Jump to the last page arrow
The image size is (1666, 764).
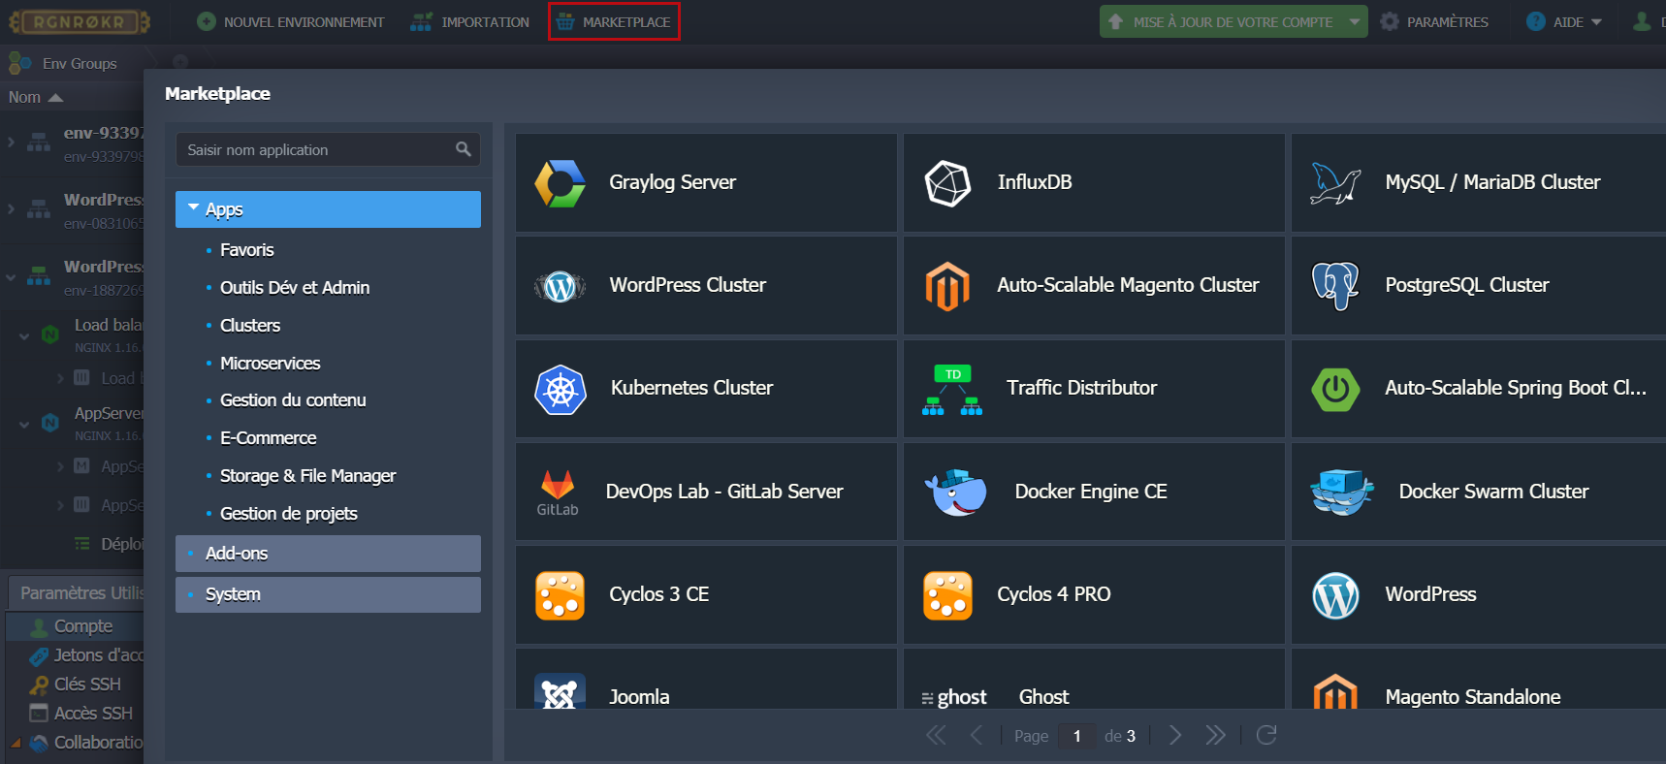[x=1215, y=736]
